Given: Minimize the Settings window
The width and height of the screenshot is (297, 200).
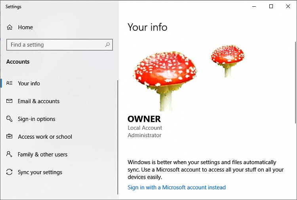Looking at the screenshot, I should 254,6.
